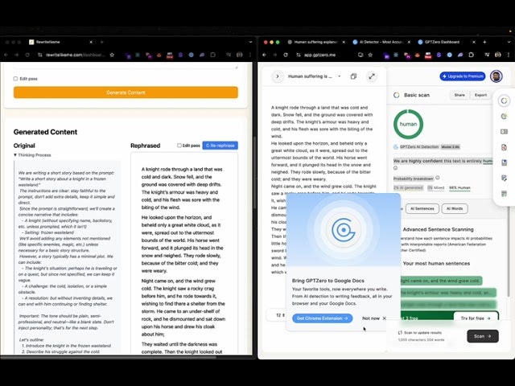This screenshot has width=515, height=386.
Task: Bookmark the GPTZero page with star icon
Action: [x=370, y=55]
